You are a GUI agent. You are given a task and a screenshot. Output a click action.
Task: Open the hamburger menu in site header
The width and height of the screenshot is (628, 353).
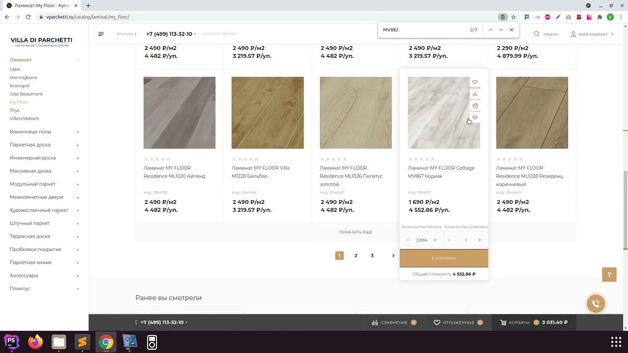point(101,34)
